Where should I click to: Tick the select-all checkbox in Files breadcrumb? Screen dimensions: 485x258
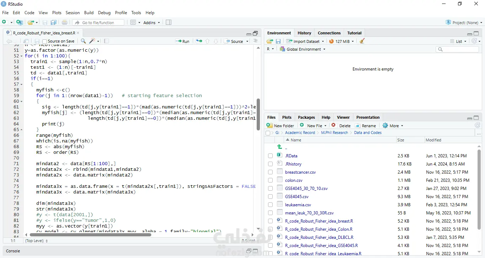[268, 133]
